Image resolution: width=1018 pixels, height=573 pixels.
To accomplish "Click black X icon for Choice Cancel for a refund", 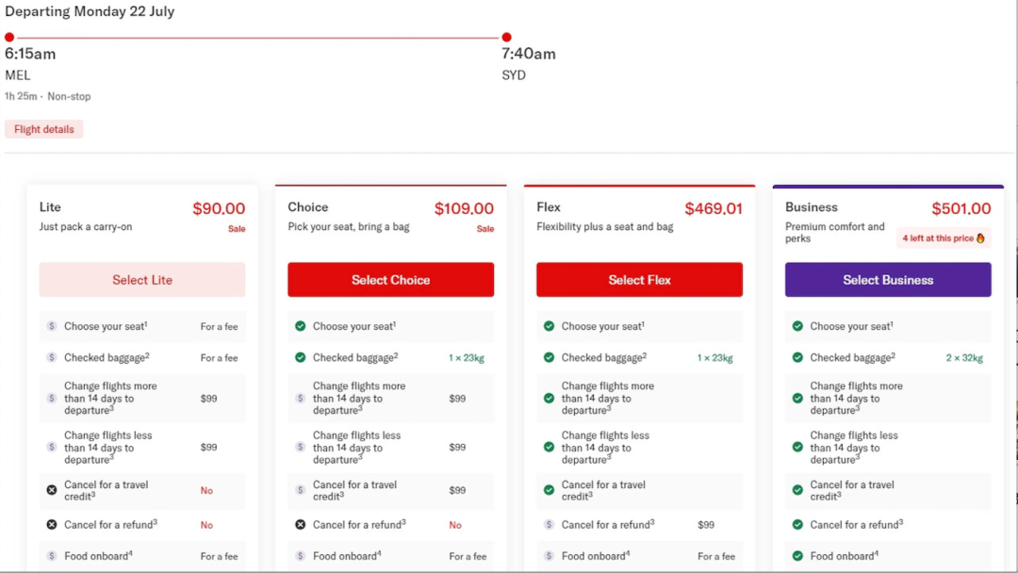I will click(x=301, y=524).
